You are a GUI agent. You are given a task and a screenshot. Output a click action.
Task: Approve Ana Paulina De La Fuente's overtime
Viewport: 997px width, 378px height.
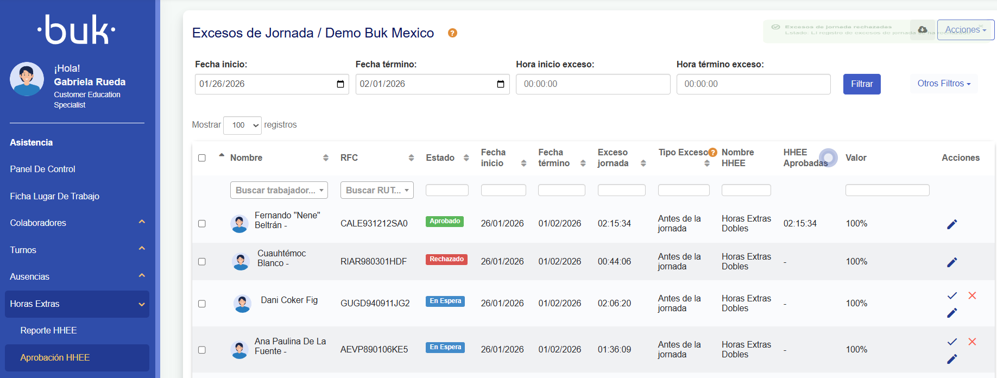coord(951,342)
